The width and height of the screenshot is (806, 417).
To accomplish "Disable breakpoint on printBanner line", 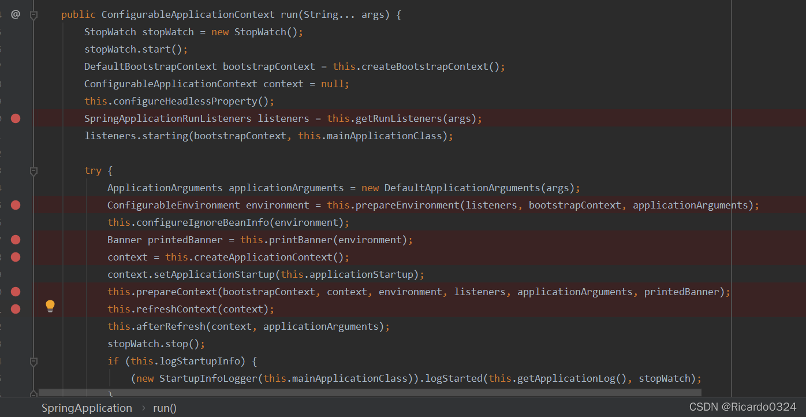I will click(16, 240).
